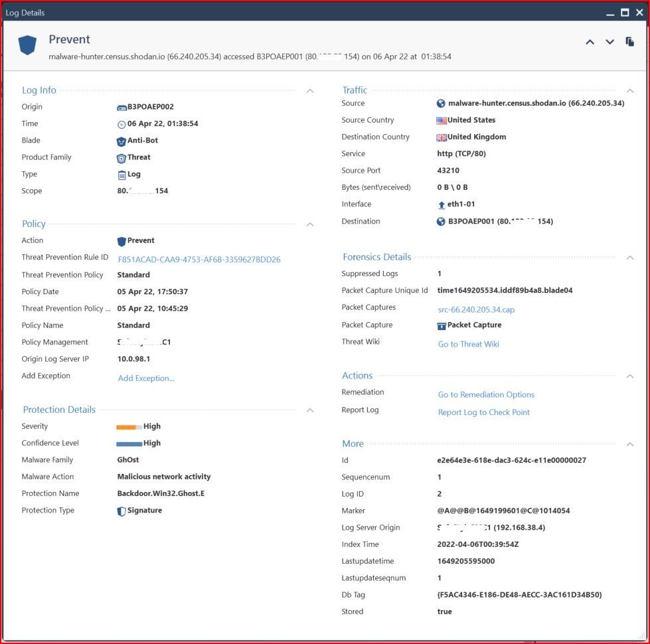Collapse the Protection Details section
The width and height of the screenshot is (650, 644).
[x=310, y=411]
